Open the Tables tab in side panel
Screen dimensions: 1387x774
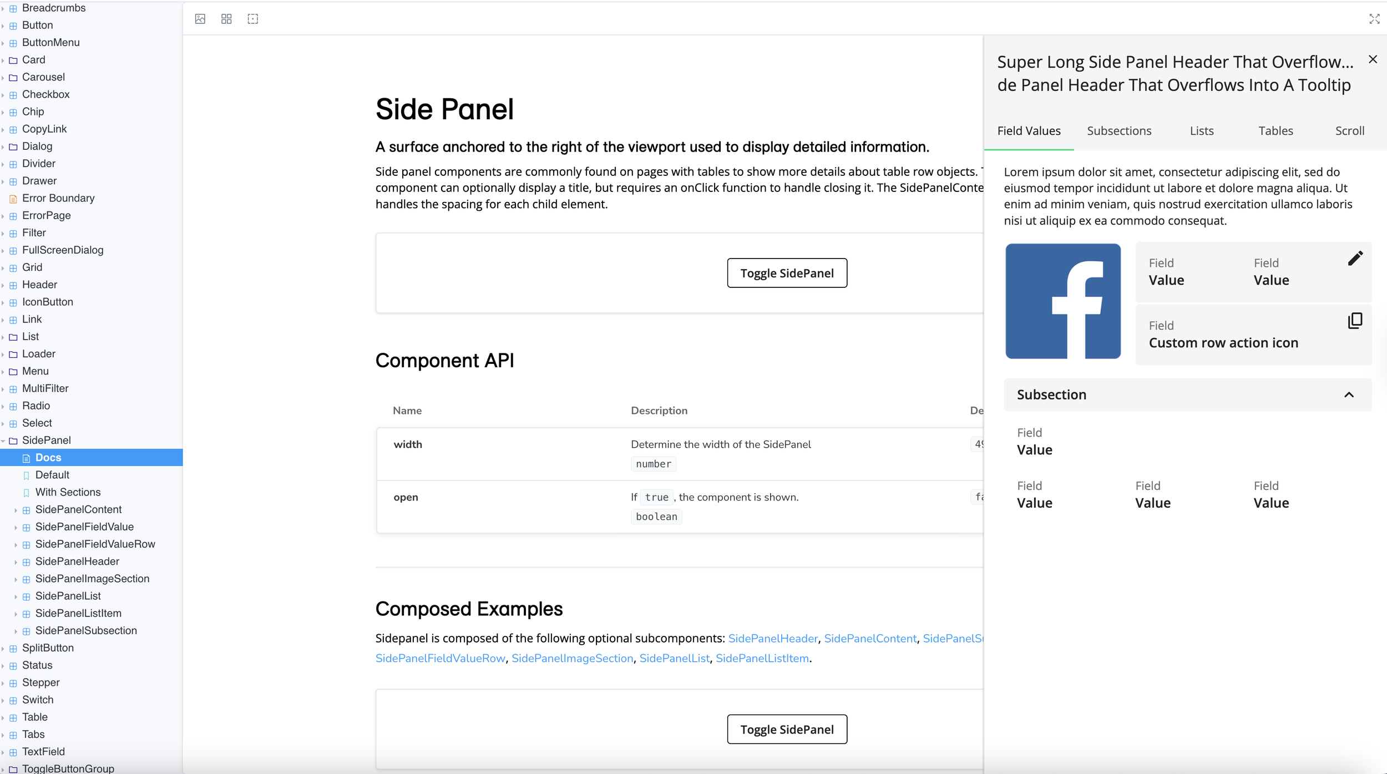(1275, 131)
